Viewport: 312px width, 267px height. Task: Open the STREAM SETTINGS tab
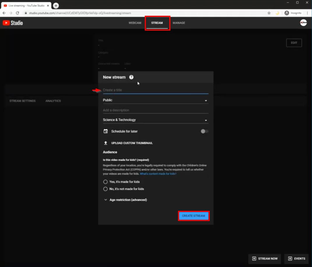[x=22, y=101]
